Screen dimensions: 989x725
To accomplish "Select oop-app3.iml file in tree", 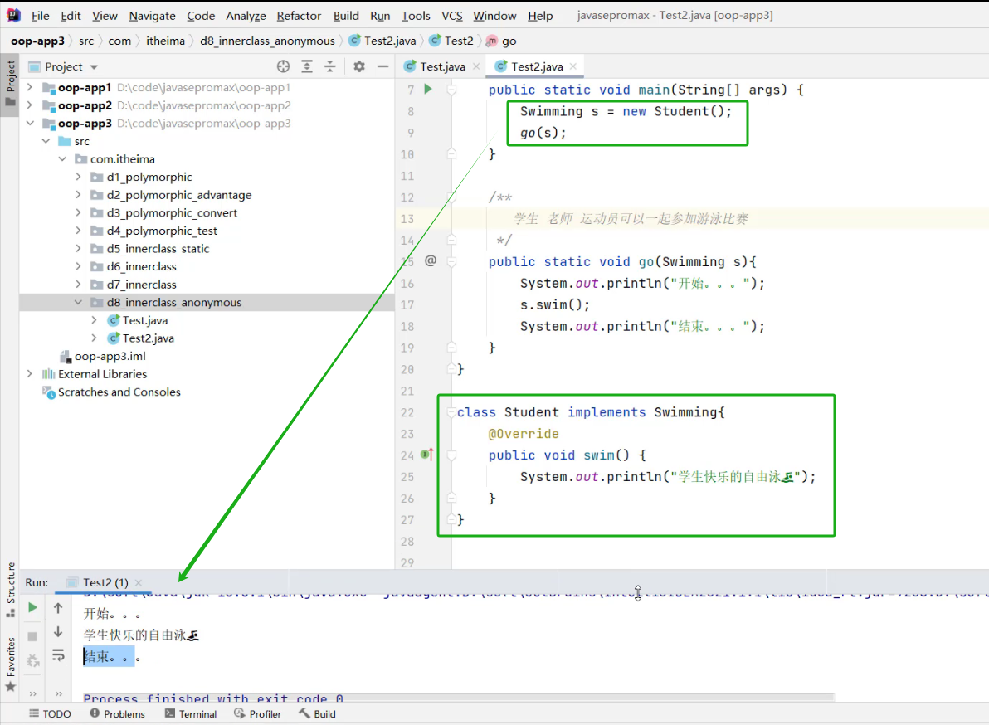I will (110, 356).
